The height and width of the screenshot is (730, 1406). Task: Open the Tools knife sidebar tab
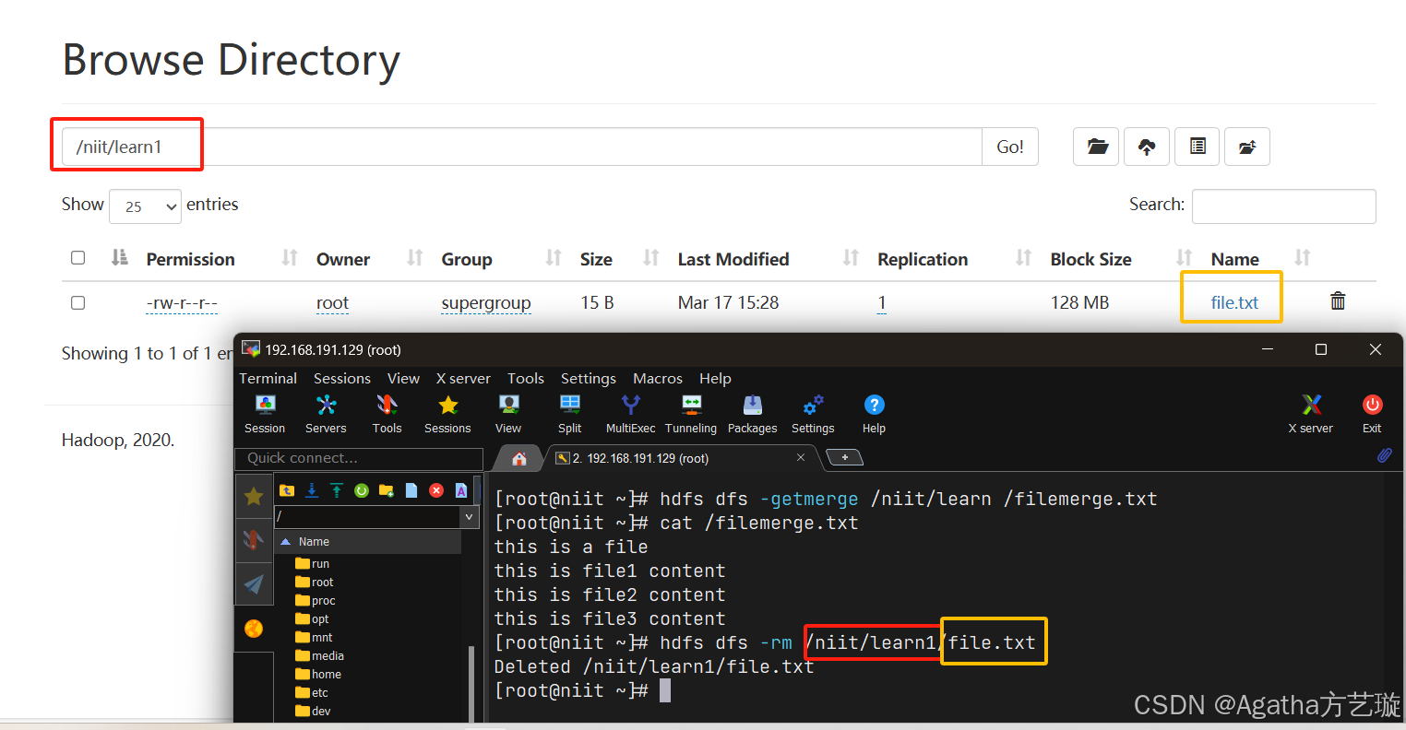tap(254, 539)
